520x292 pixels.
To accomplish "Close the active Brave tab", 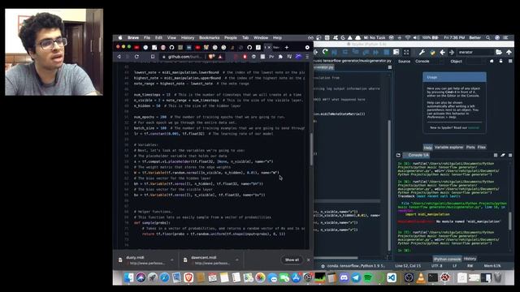I will [269, 47].
